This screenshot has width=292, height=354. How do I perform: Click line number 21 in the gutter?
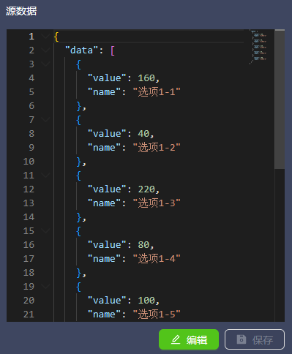pos(29,315)
